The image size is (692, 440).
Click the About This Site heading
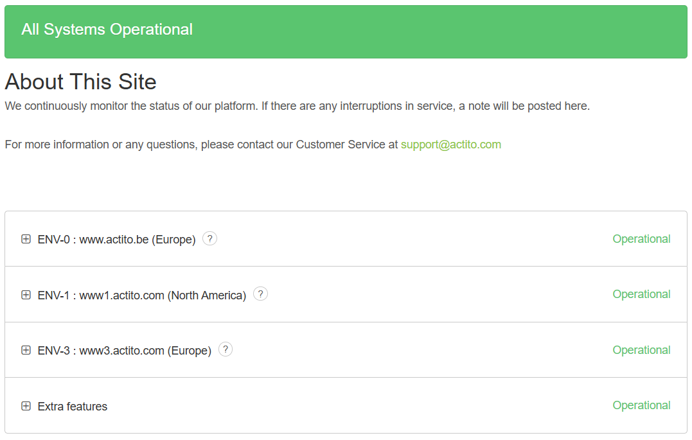[80, 82]
